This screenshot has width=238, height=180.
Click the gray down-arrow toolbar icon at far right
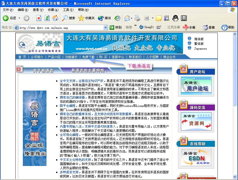point(184,18)
